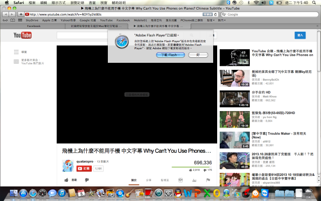Image resolution: width=321 pixels, height=201 pixels.
Task: Click the 下載 Flash… button in dialog
Action: pyautogui.click(x=171, y=55)
